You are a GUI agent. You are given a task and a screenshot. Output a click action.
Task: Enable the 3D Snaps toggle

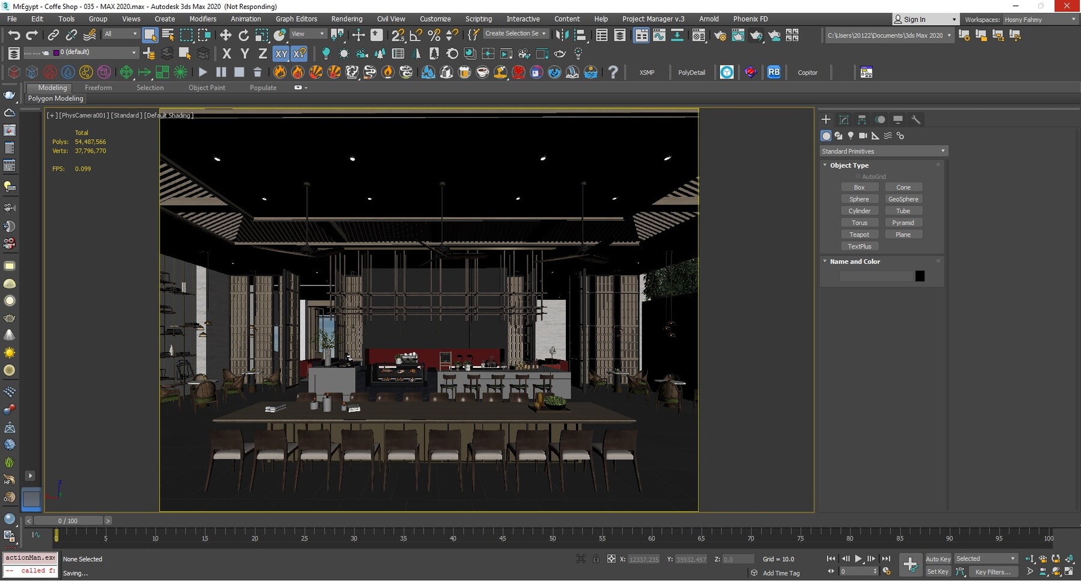[398, 35]
